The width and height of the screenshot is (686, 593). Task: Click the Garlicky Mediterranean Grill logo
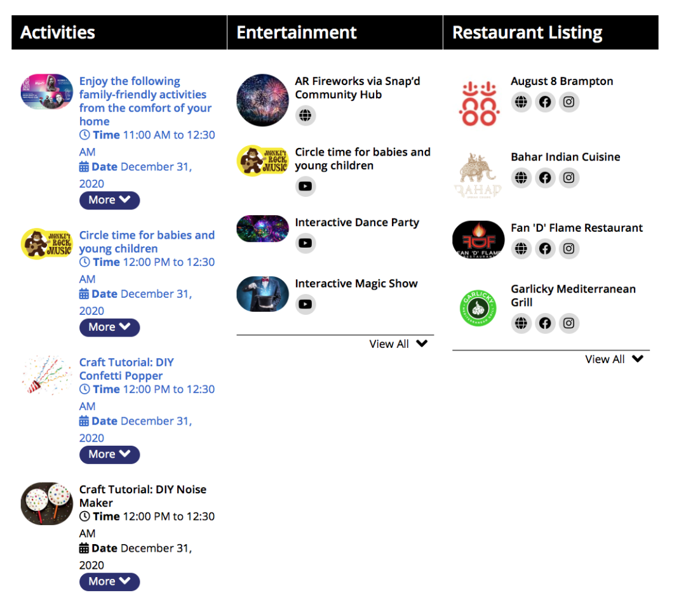coord(478,307)
